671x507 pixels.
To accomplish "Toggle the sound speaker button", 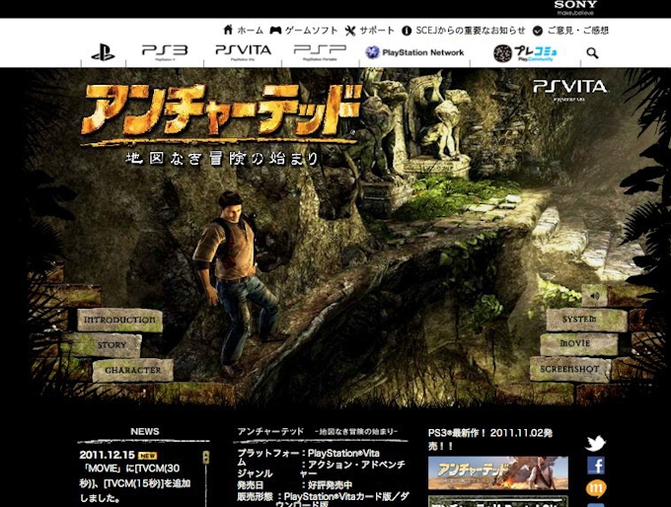I will 594,294.
